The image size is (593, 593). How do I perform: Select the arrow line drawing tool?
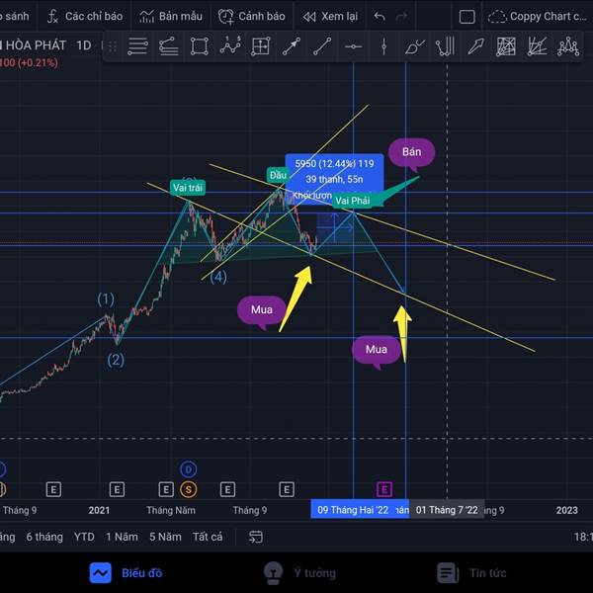tap(292, 46)
